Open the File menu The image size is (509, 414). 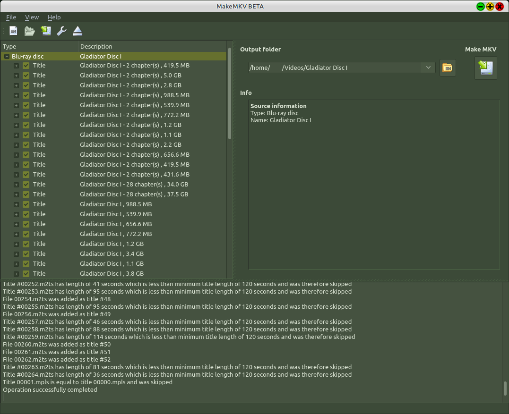point(11,17)
